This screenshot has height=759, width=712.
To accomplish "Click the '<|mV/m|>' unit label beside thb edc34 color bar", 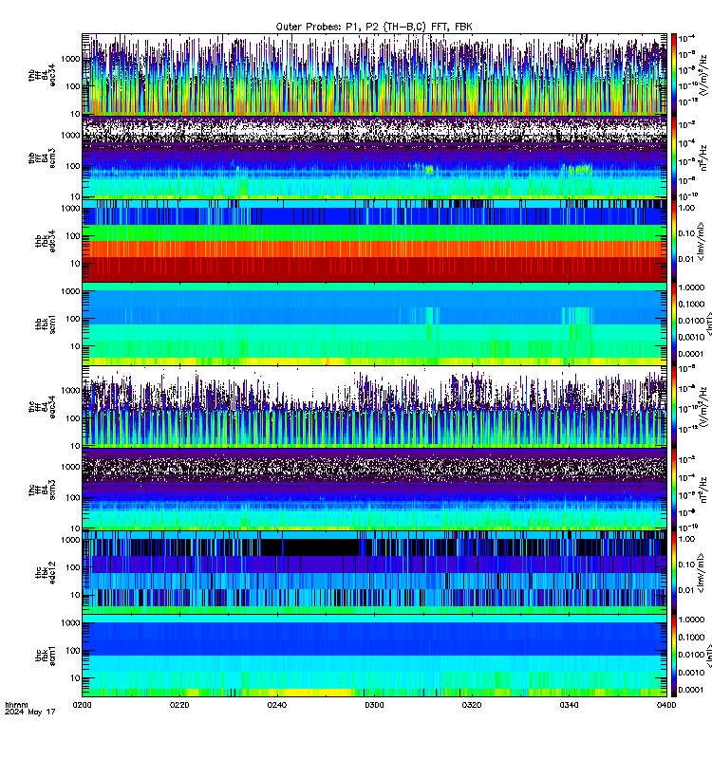I will (x=701, y=241).
